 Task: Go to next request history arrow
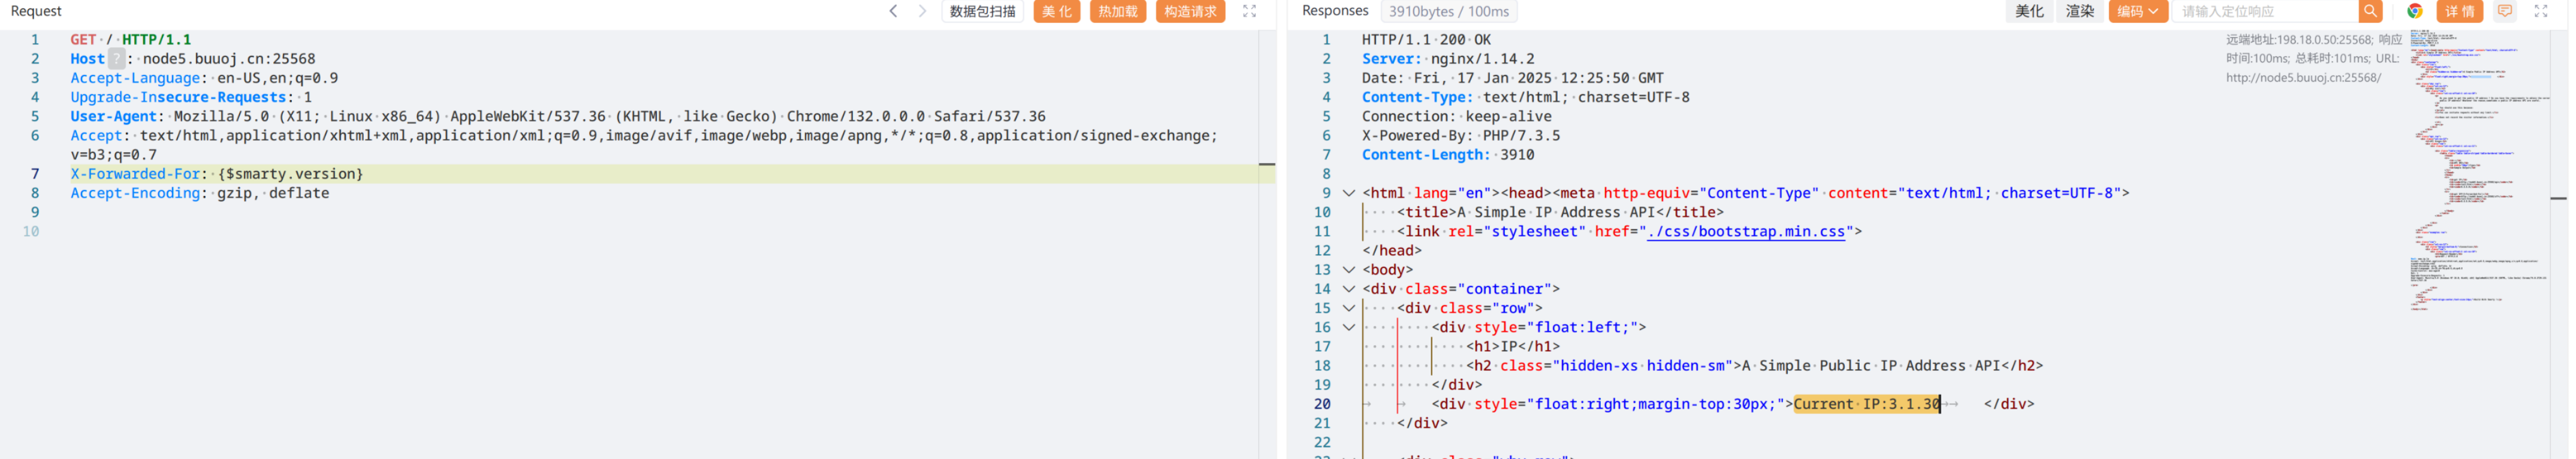point(922,11)
